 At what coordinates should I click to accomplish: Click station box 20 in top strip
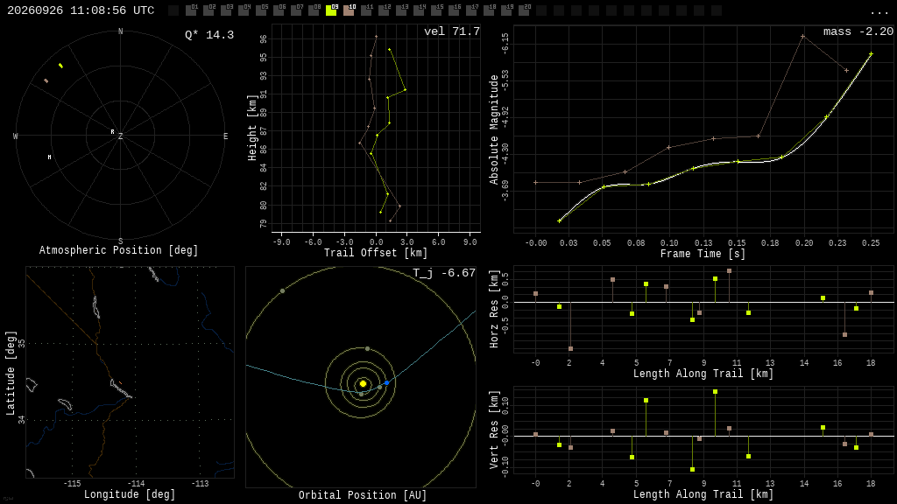[x=524, y=10]
